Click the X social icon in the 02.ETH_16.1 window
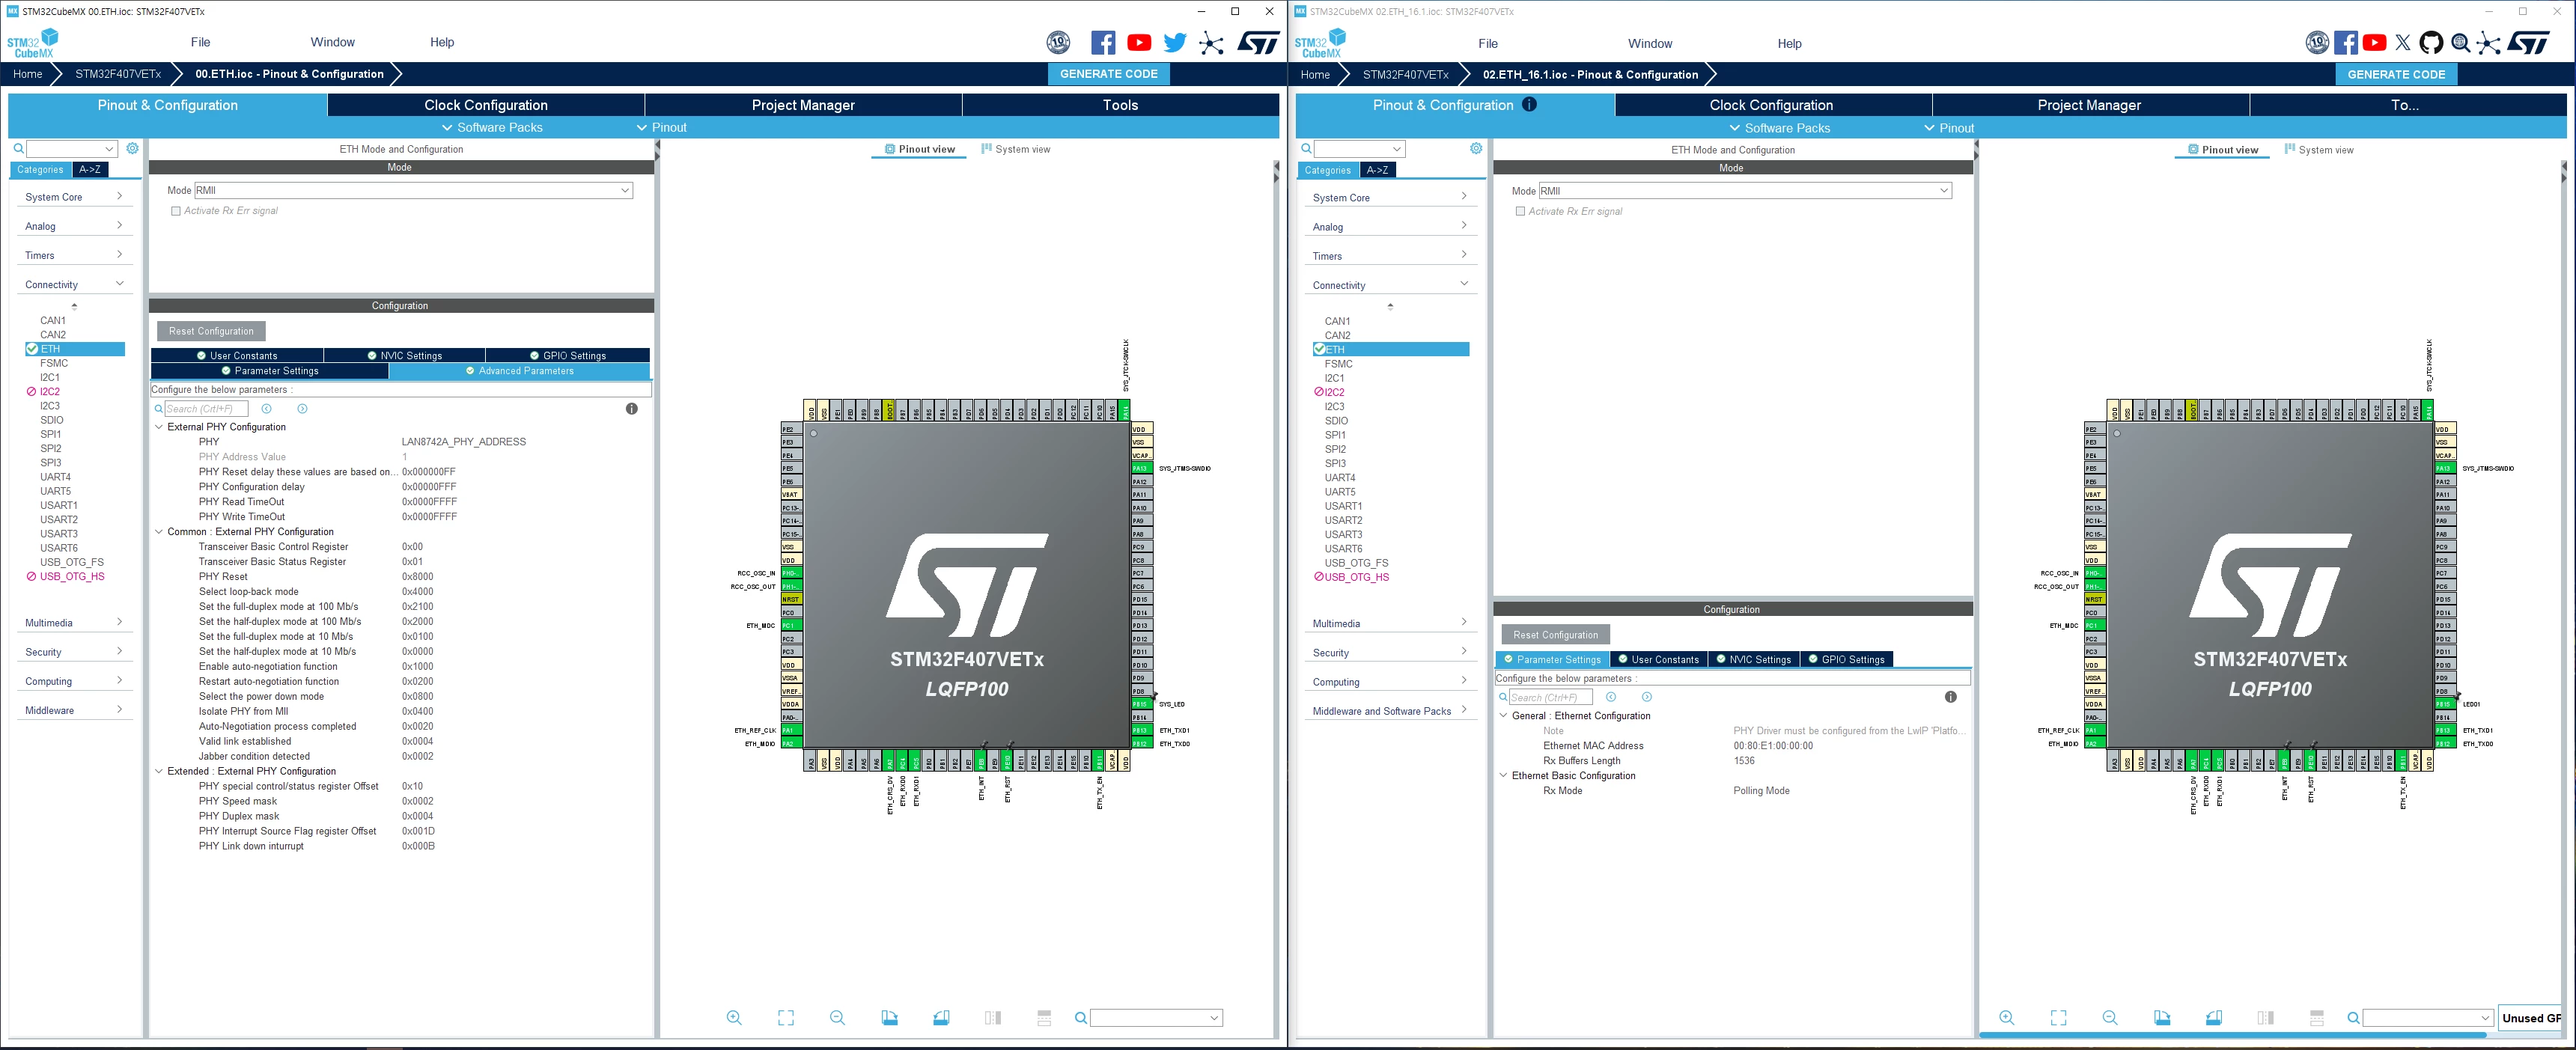 point(2403,43)
